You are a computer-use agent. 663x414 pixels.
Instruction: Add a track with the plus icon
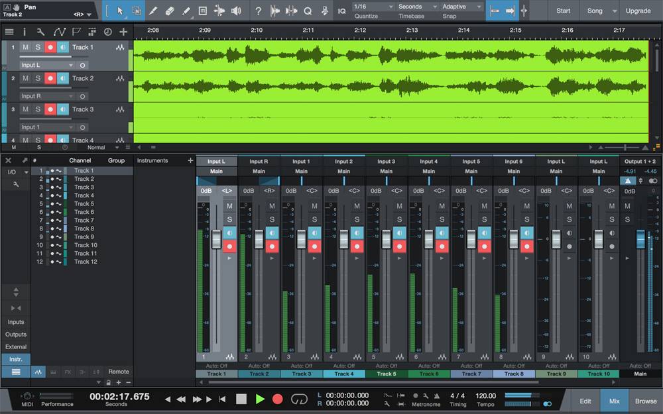[123, 32]
